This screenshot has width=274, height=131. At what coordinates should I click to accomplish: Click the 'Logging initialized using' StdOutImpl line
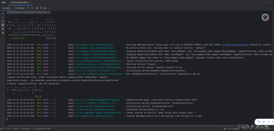[58, 77]
